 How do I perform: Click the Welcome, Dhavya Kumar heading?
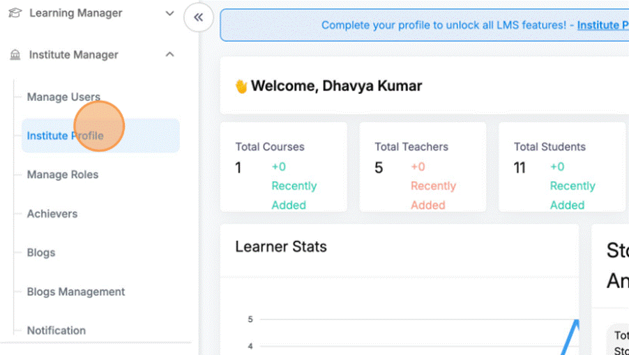pyautogui.click(x=336, y=86)
